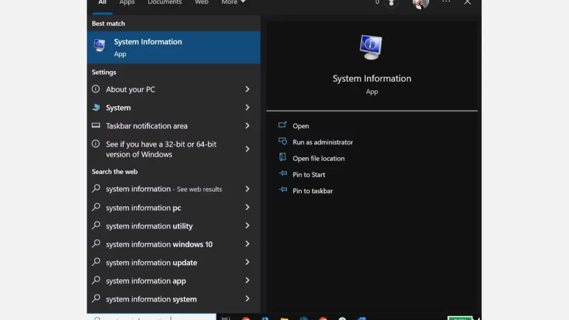Expand the See web results row chevron

(x=247, y=189)
